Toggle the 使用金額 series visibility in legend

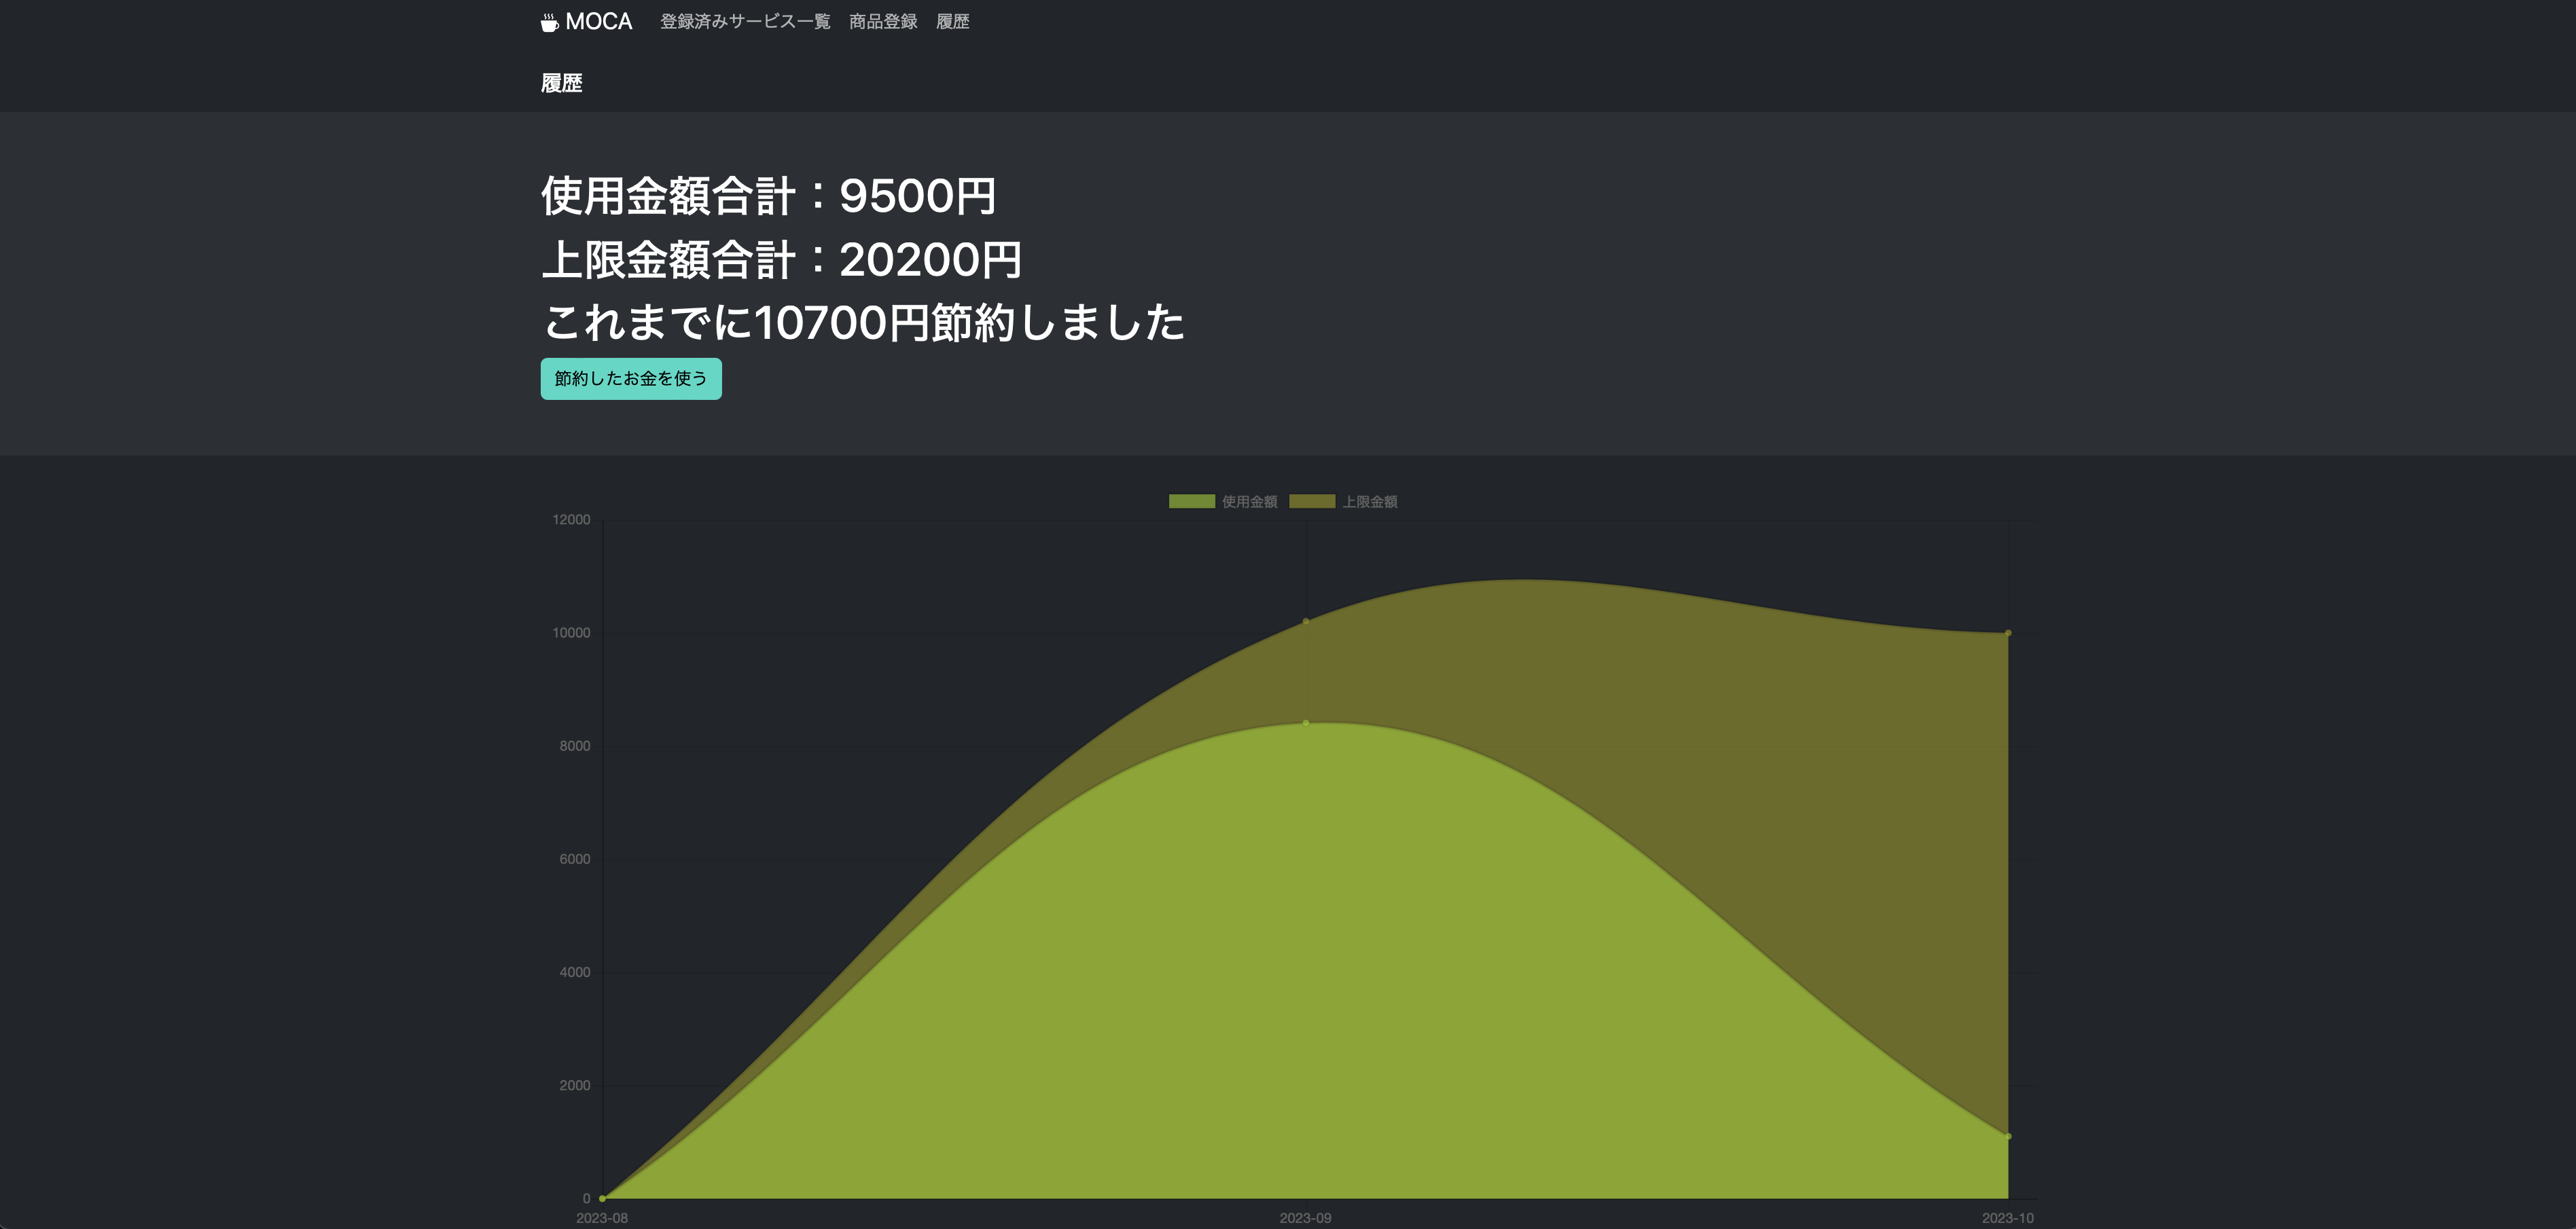point(1224,500)
